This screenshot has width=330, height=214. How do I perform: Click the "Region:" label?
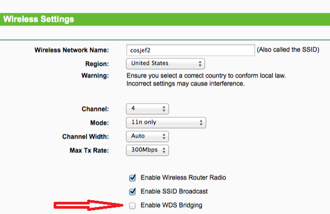click(x=96, y=64)
